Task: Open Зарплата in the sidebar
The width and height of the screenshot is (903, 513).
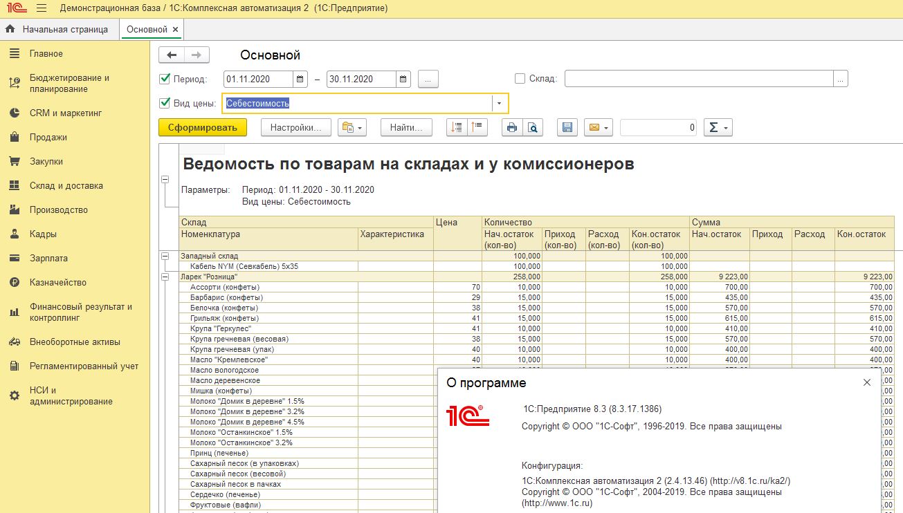Action: point(48,258)
